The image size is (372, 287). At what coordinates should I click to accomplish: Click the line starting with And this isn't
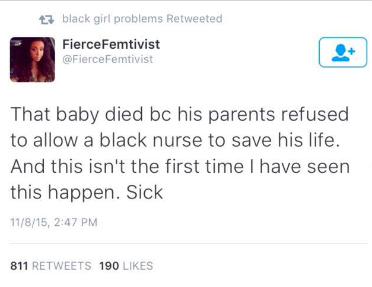tap(180, 166)
